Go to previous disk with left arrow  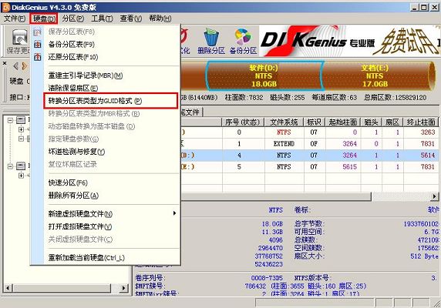point(15,66)
